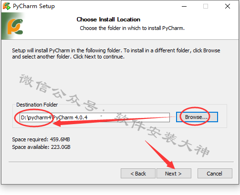Image resolution: width=240 pixels, height=195 pixels.
Task: Click inside the Destination Folder path field
Action: click(x=94, y=117)
